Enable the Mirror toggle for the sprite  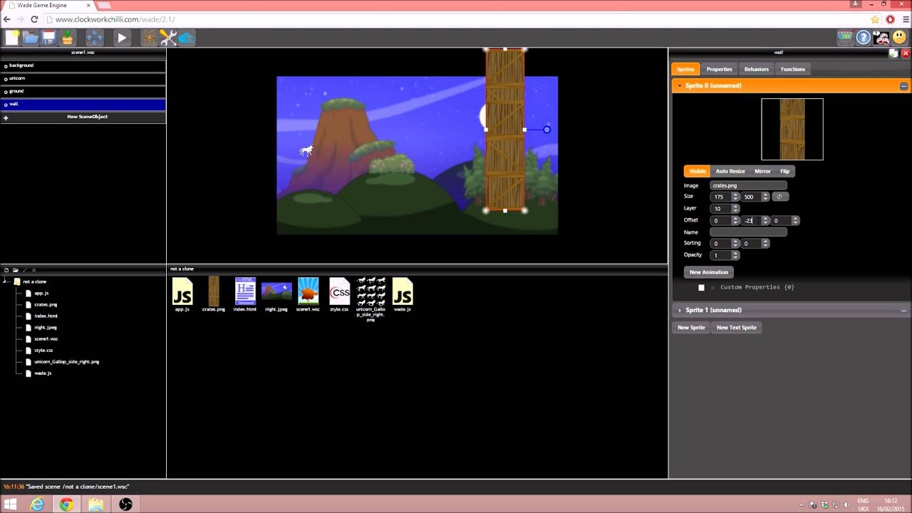coord(762,171)
